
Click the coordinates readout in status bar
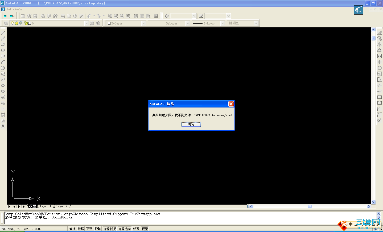click(x=34, y=229)
